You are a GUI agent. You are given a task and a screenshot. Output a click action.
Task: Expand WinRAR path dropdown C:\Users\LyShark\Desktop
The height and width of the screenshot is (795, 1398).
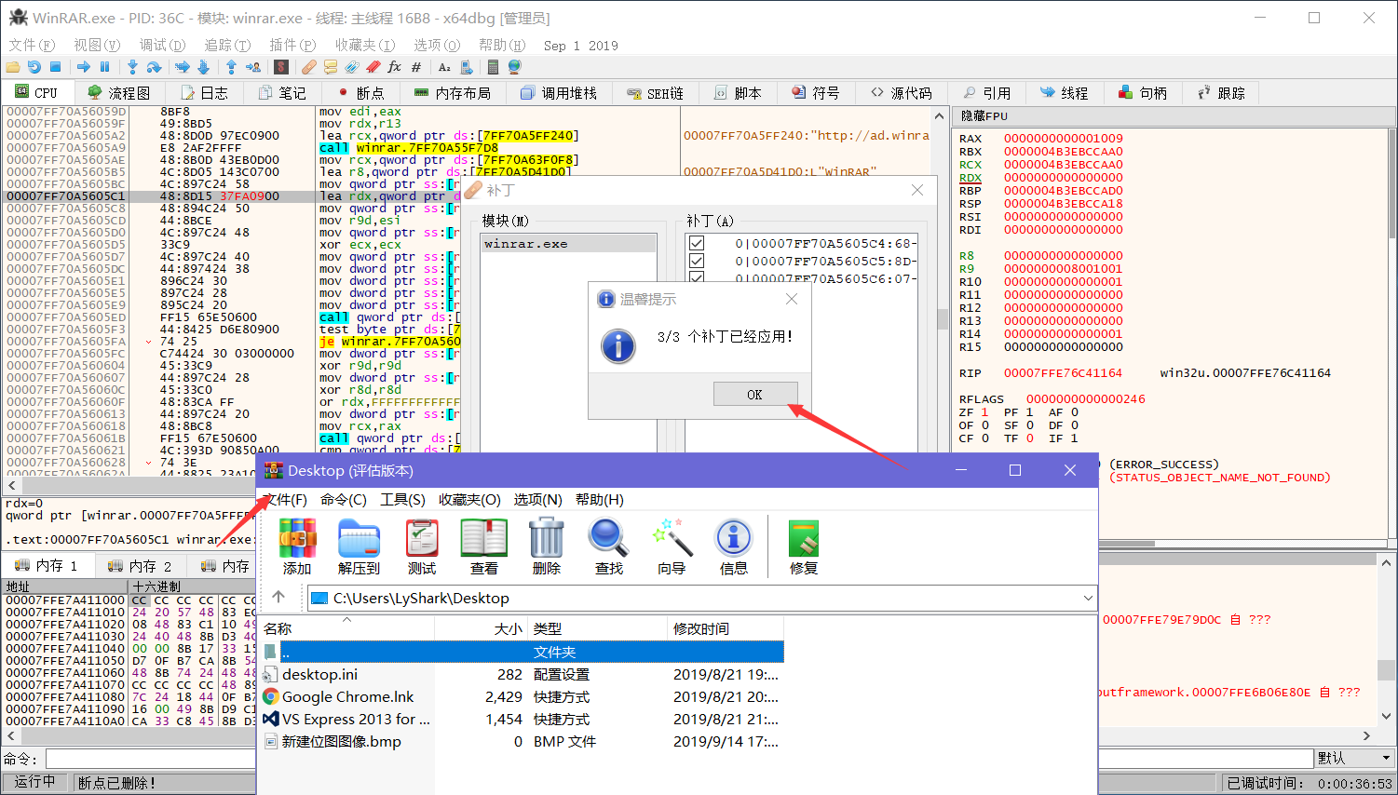[1087, 598]
